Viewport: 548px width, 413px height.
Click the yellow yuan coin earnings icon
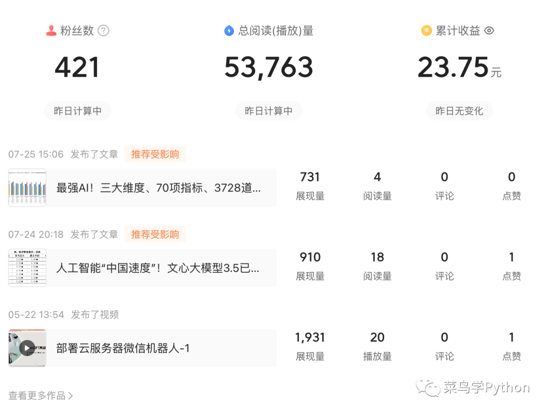pyautogui.click(x=426, y=31)
